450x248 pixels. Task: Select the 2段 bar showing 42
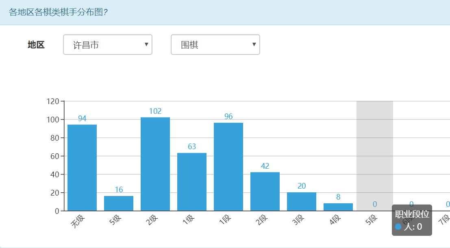pos(265,191)
